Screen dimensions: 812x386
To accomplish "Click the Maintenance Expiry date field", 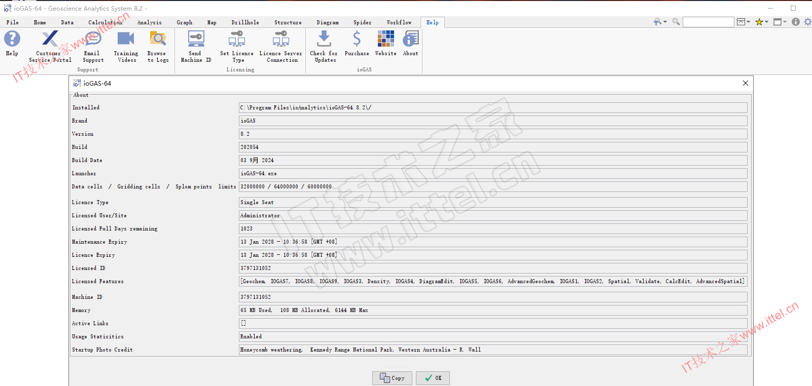I will (x=493, y=242).
